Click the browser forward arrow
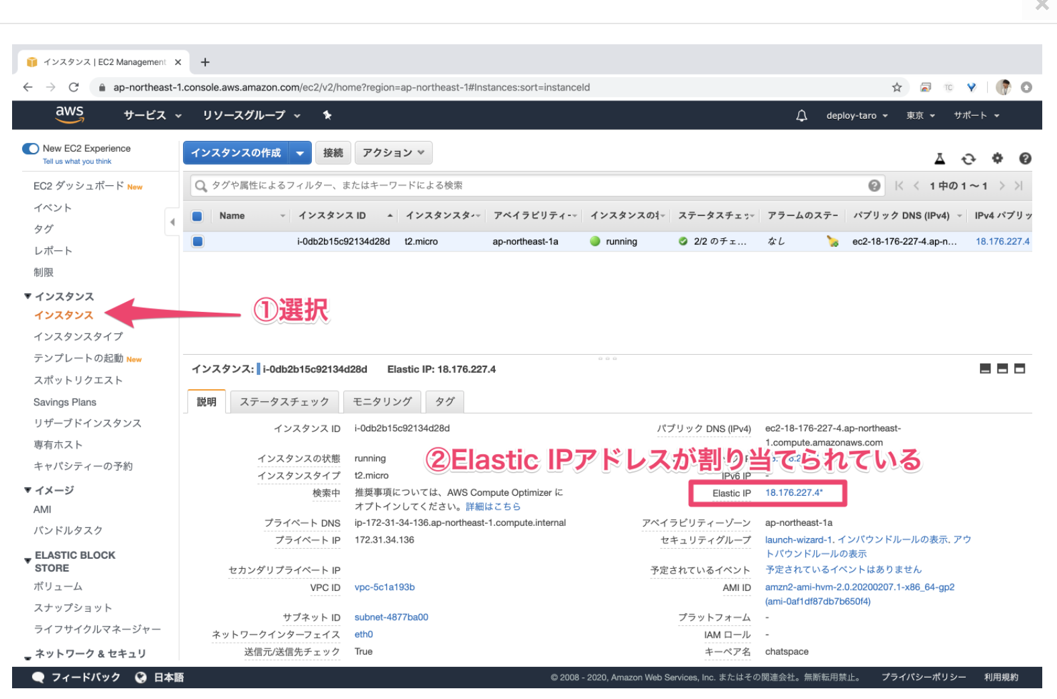This screenshot has width=1057, height=699. [51, 87]
